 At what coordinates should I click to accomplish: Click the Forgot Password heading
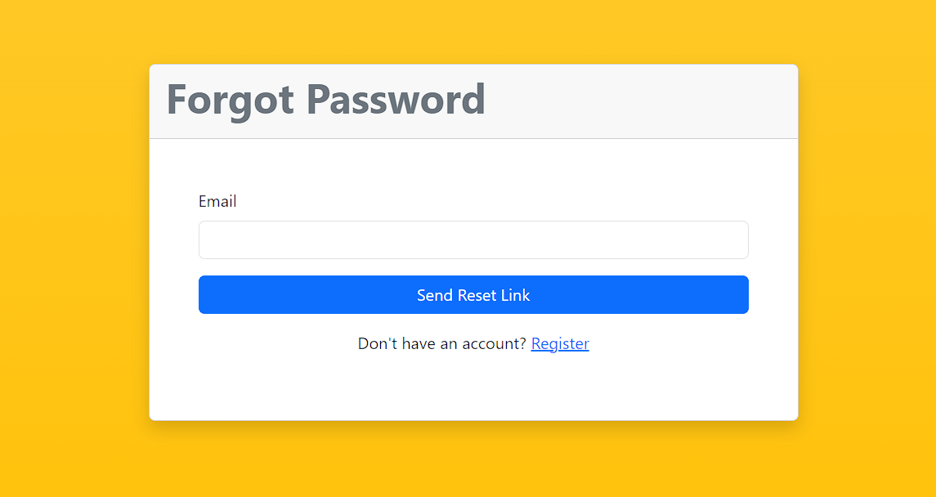(325, 99)
